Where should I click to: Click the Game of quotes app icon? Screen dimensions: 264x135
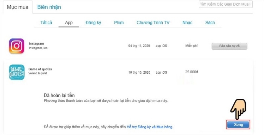tap(17, 72)
